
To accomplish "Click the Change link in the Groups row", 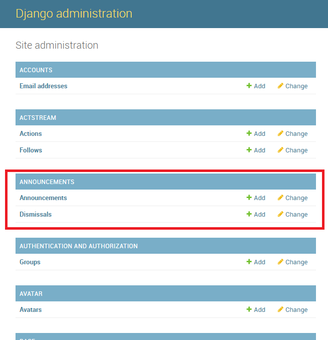I will point(296,262).
